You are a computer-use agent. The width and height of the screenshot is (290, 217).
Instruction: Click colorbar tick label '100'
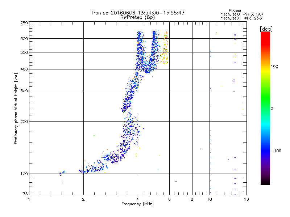[x=274, y=67]
